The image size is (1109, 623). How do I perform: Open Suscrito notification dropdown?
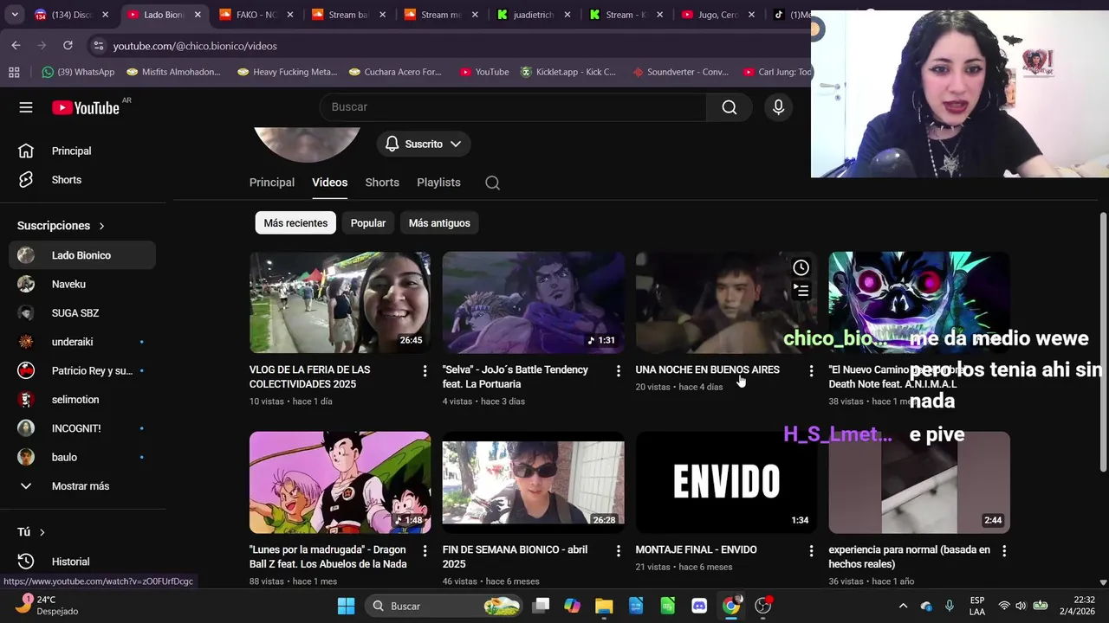[424, 144]
